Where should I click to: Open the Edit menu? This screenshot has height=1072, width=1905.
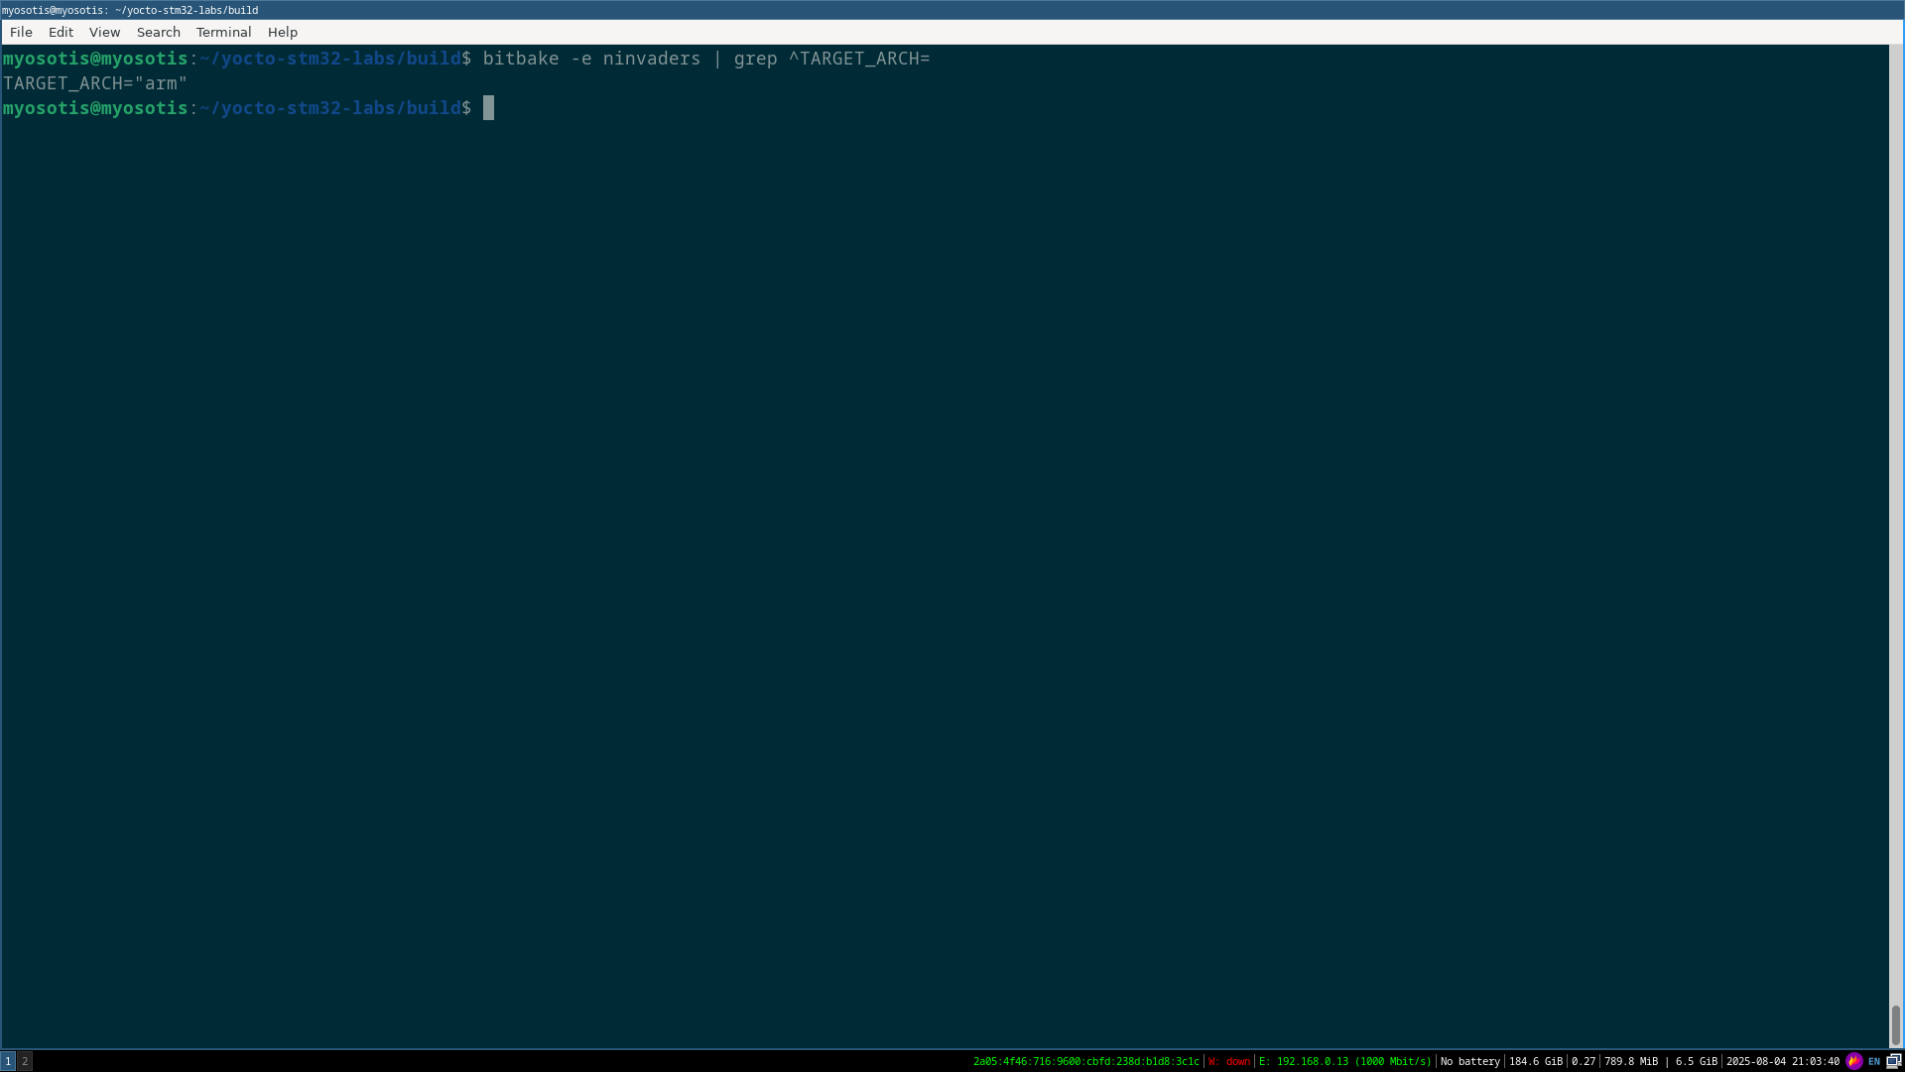point(61,32)
